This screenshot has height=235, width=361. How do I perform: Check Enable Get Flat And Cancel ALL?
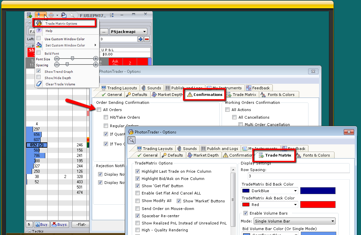click(x=137, y=193)
